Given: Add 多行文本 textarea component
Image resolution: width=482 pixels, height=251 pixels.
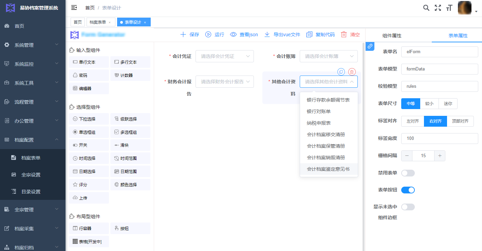Looking at the screenshot, I should click(x=130, y=62).
